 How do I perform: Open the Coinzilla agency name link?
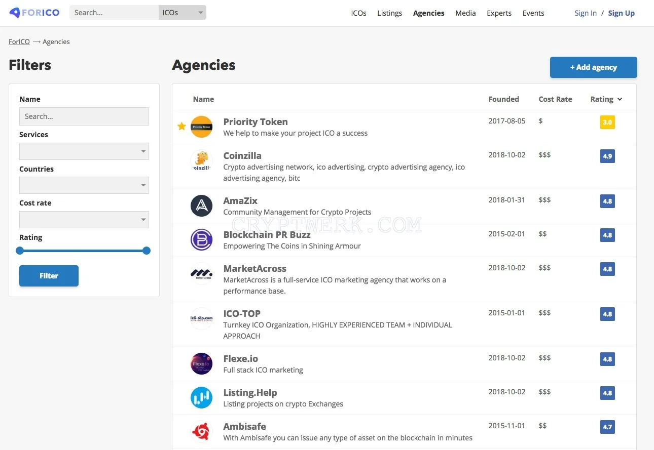pos(242,155)
